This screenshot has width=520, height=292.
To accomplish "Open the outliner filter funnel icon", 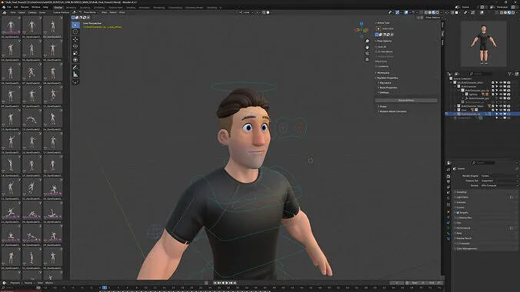I will [510, 74].
